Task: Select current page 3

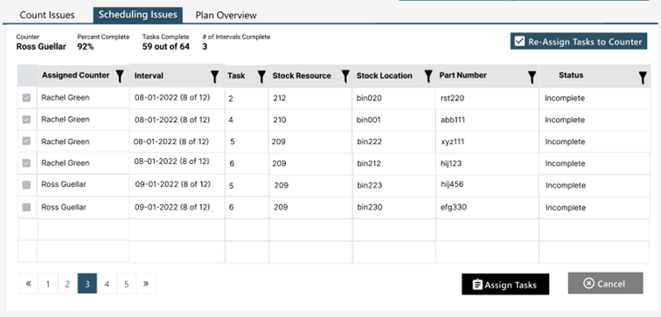Action: [x=87, y=283]
